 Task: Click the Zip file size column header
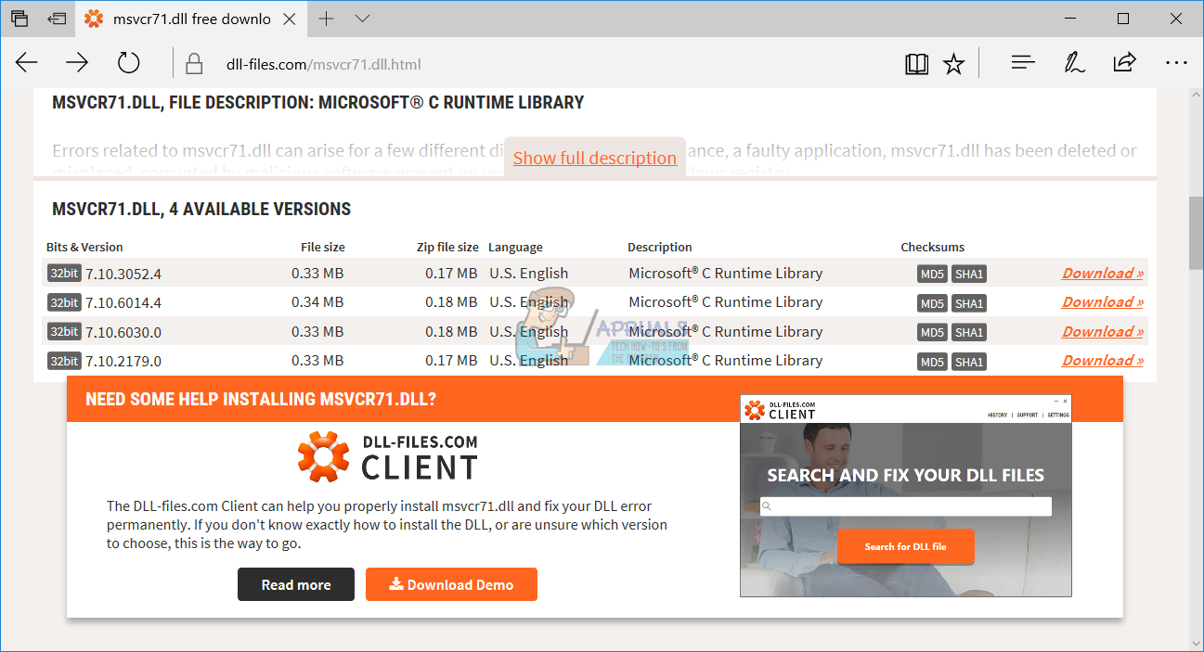pyautogui.click(x=447, y=247)
